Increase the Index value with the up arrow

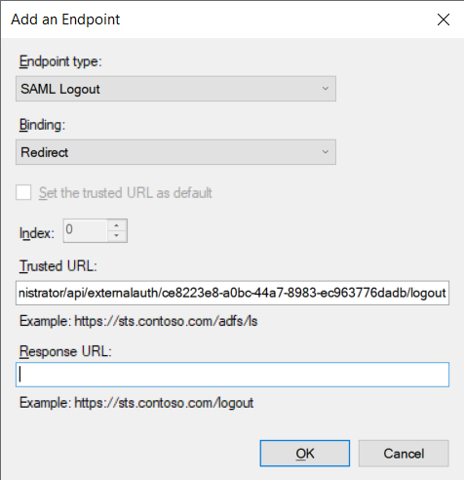[x=116, y=225]
